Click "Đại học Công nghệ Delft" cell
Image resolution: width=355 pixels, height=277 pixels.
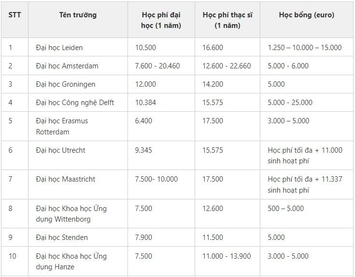click(x=75, y=103)
